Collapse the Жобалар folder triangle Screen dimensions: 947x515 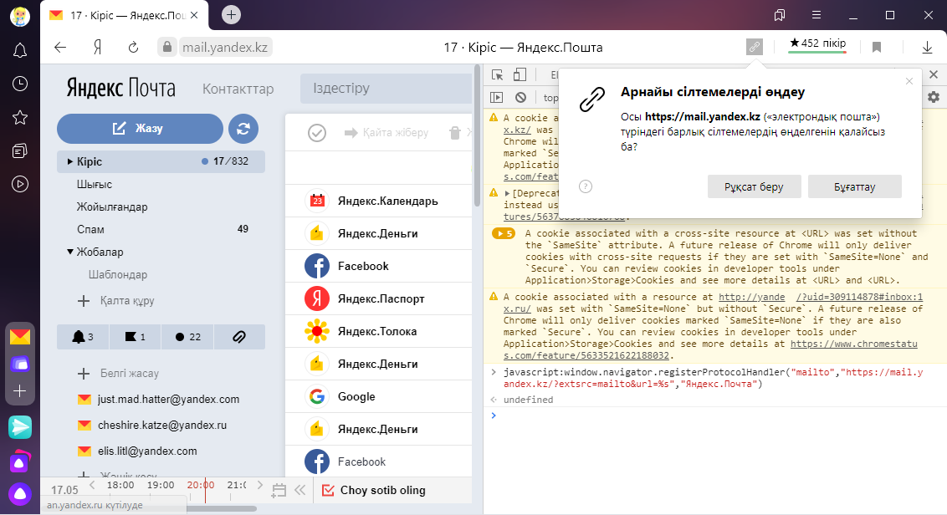tap(70, 251)
